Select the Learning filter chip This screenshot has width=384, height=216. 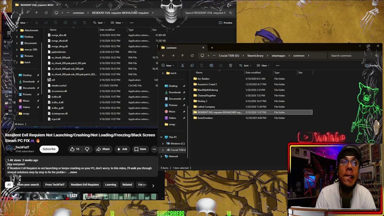pos(110,184)
